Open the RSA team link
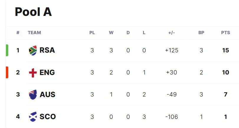The height and width of the screenshot is (128, 239). pyautogui.click(x=47, y=50)
